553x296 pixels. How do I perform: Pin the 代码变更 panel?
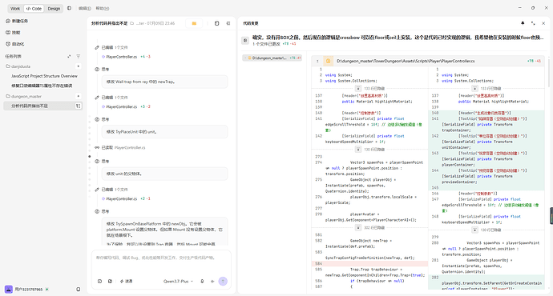pyautogui.click(x=523, y=23)
